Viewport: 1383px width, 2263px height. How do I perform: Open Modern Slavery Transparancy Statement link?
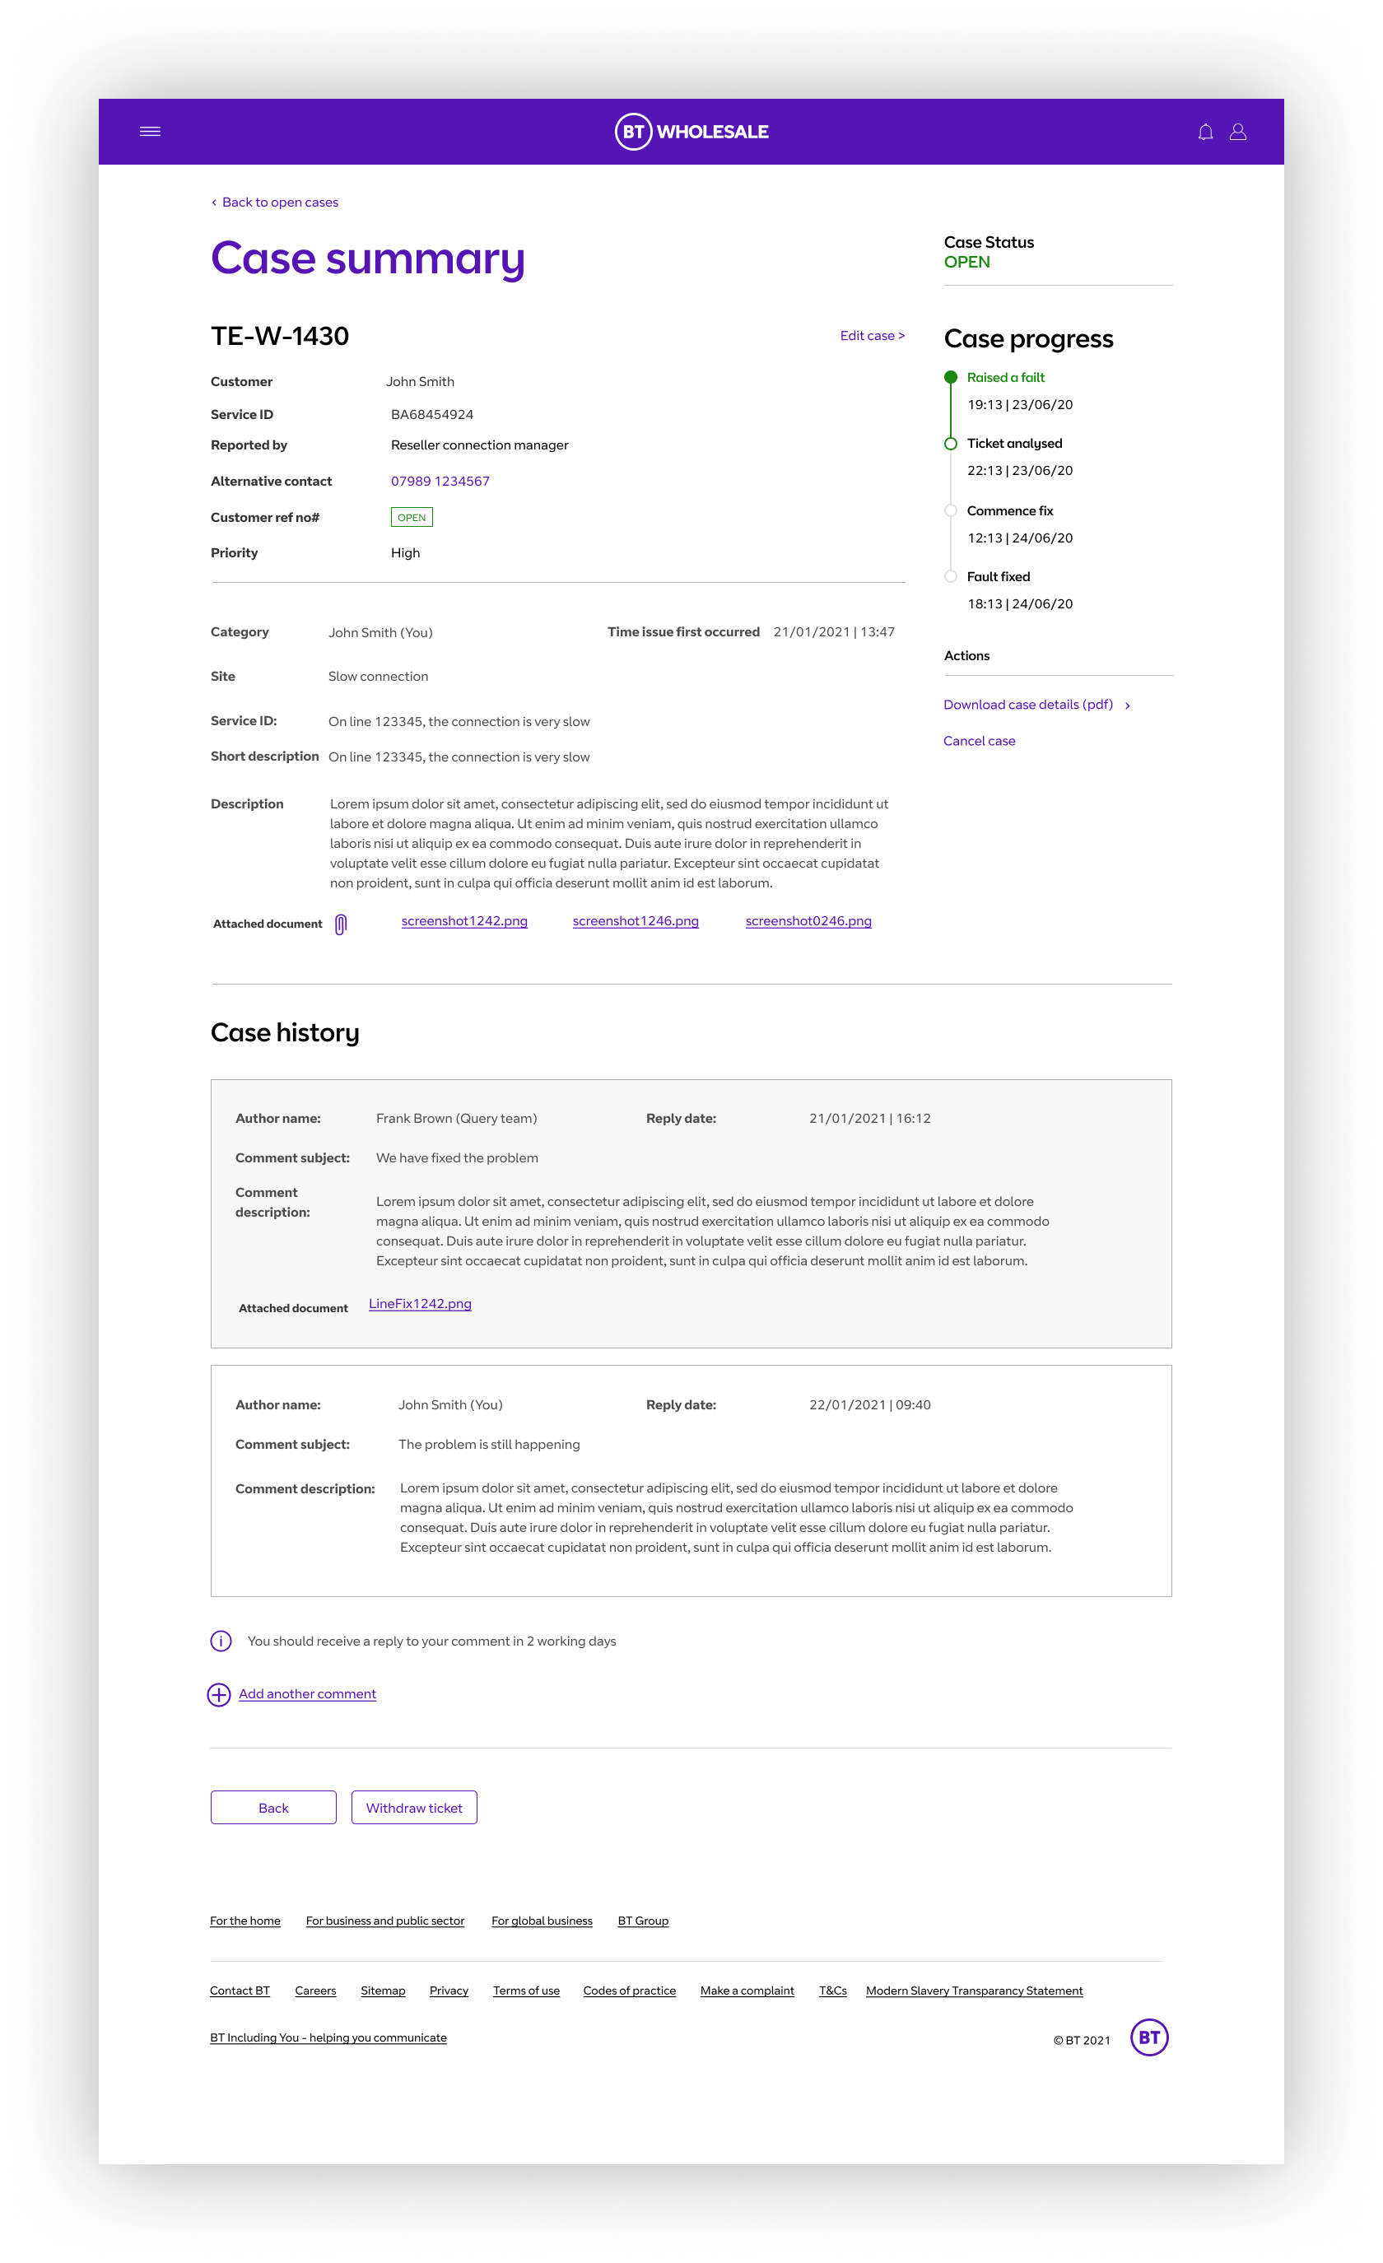pyautogui.click(x=975, y=1991)
